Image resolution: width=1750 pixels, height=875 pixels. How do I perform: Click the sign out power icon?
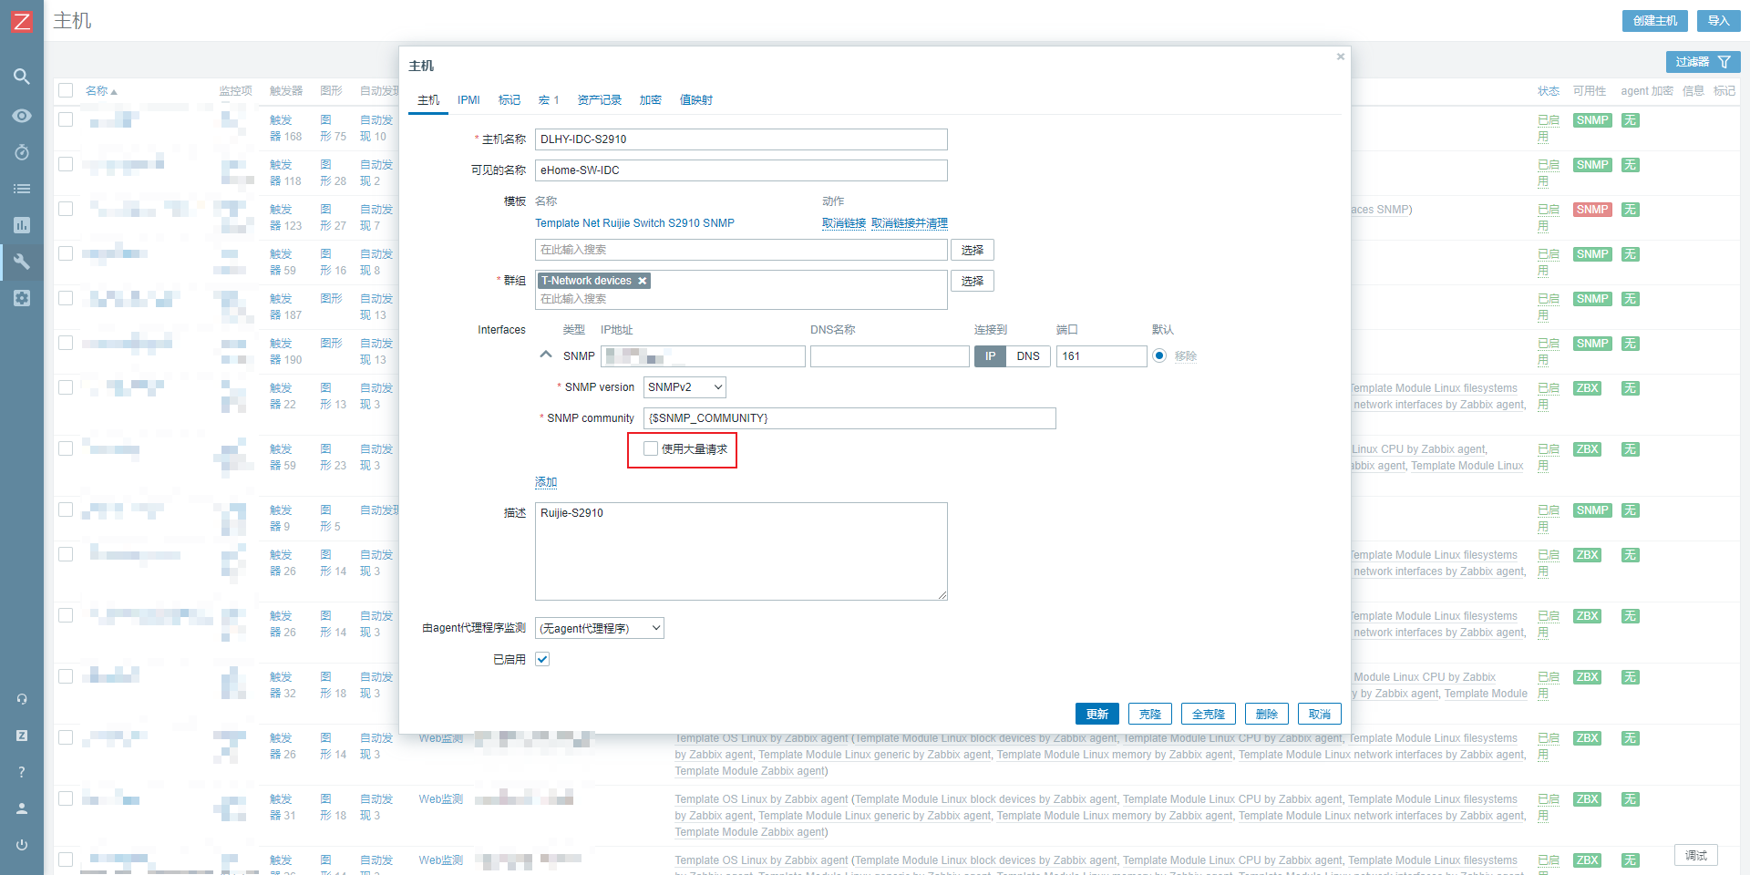click(22, 845)
